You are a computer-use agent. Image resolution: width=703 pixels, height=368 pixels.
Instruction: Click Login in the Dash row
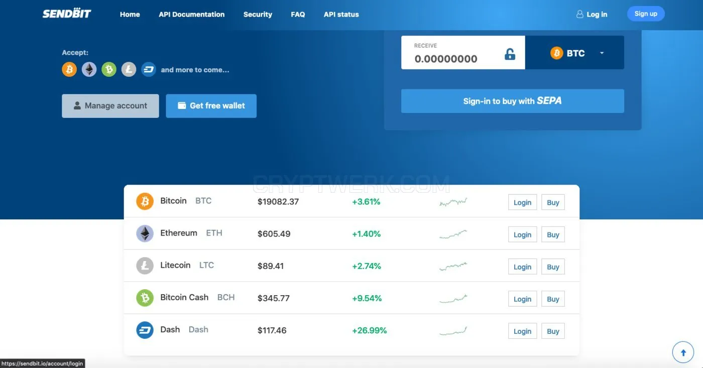(x=522, y=331)
